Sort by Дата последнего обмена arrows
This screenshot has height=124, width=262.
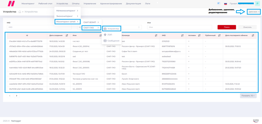[x=253, y=35]
